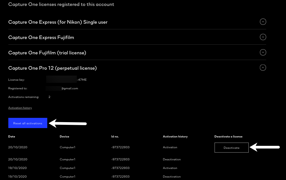The width and height of the screenshot is (286, 180).
Task: Click Id -973722933 in the 20/10/2020 Deactivation row
Action: click(120, 159)
